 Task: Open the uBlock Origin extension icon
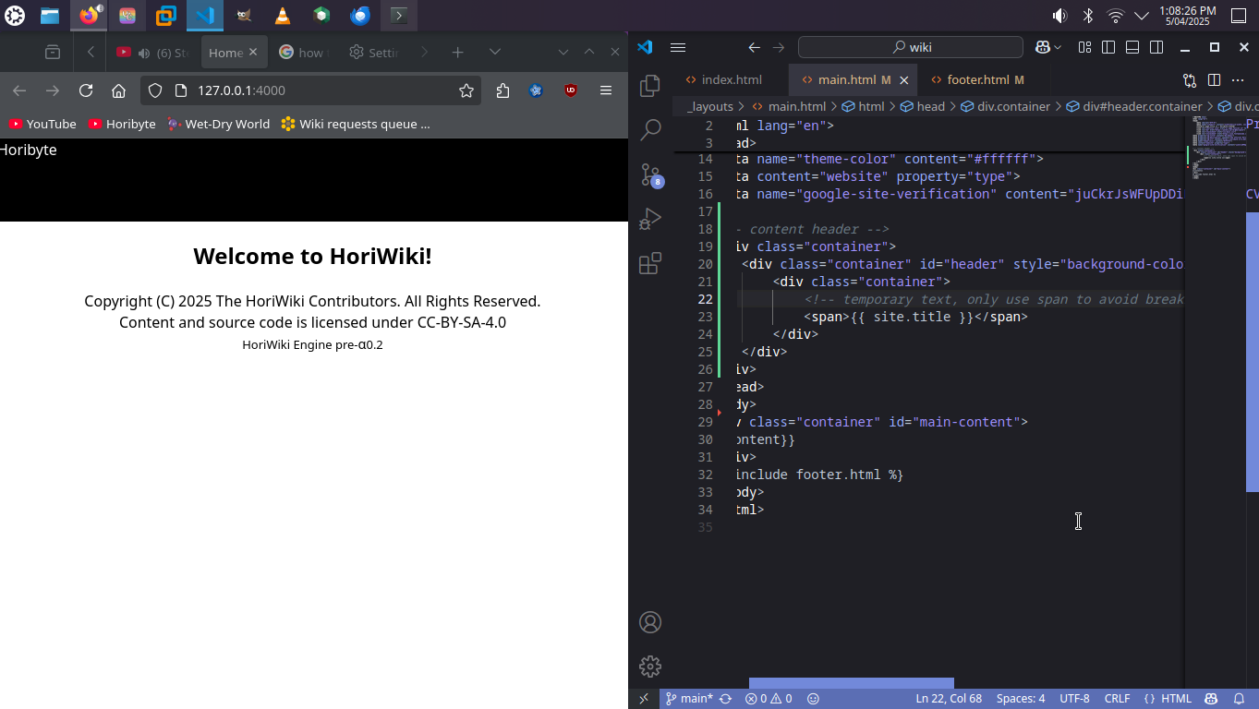[571, 90]
